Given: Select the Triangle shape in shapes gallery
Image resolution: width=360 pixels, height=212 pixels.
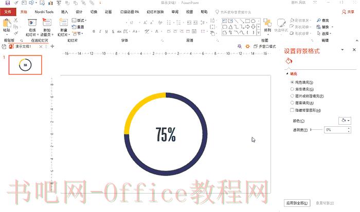Looking at the screenshot, I should [230, 27].
